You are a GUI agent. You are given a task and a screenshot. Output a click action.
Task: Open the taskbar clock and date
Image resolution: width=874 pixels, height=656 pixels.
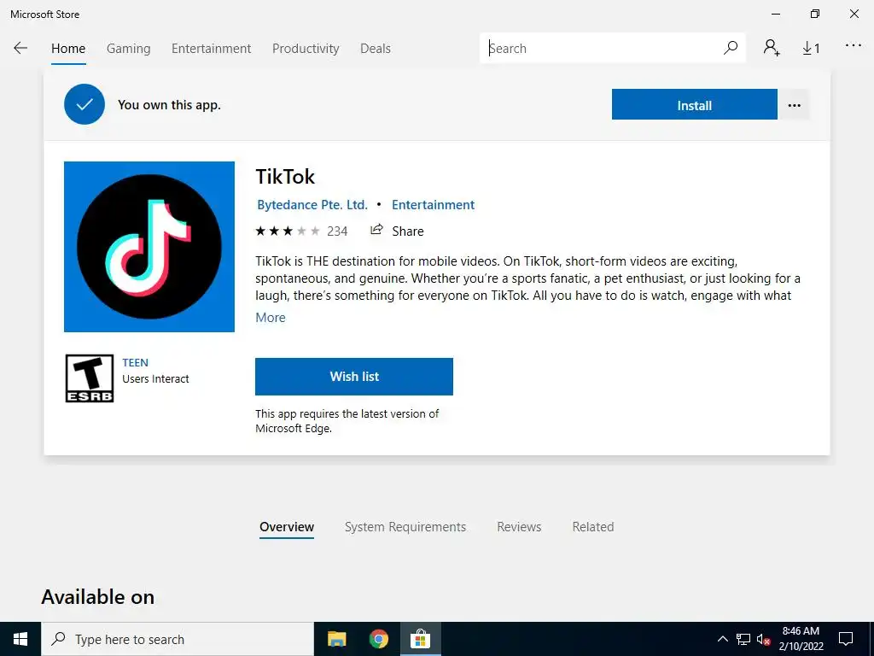click(x=801, y=639)
